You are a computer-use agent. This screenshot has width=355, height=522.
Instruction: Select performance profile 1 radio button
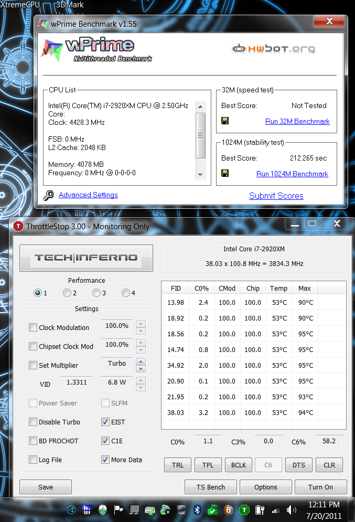point(38,293)
